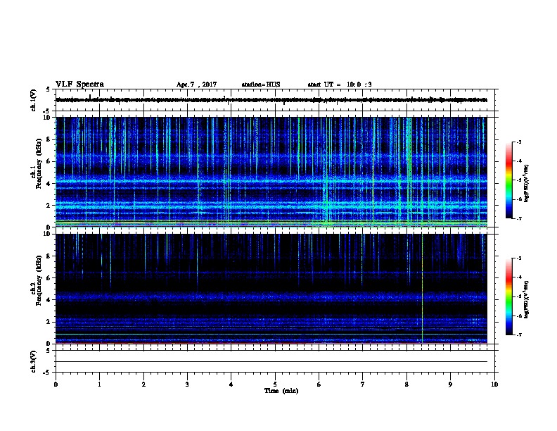
Task: Click the time axis tick label "8"
Action: click(x=406, y=385)
